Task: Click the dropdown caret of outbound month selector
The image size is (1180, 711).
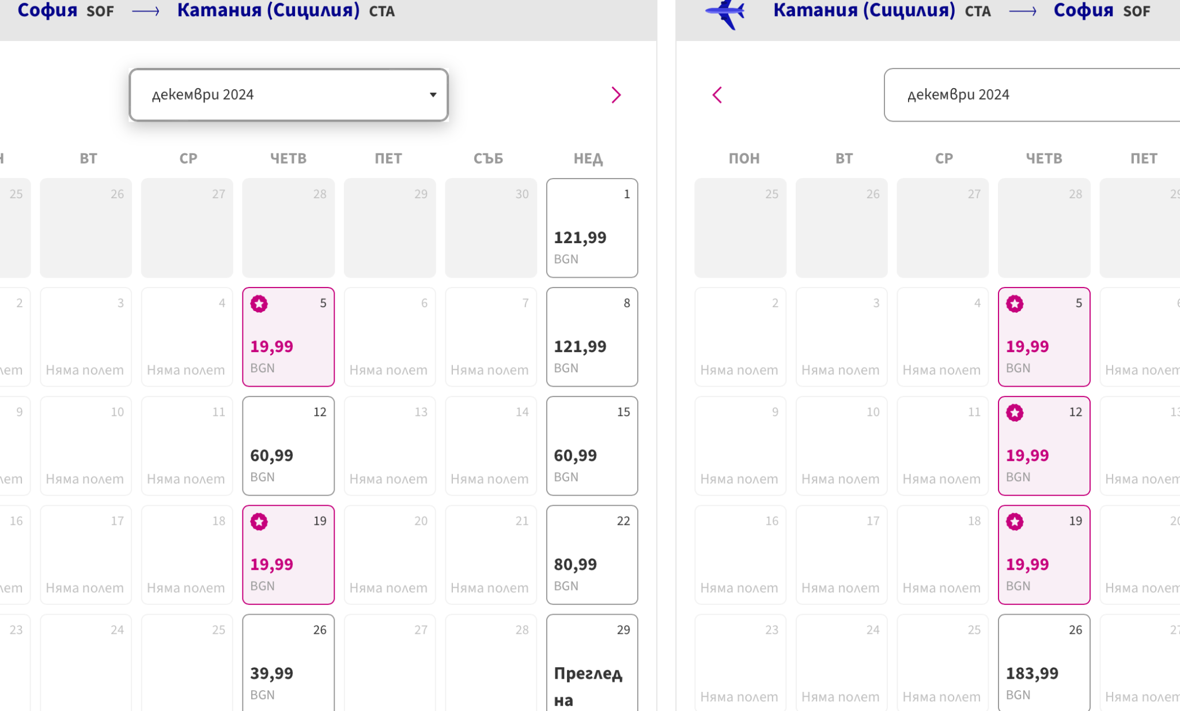Action: tap(433, 95)
